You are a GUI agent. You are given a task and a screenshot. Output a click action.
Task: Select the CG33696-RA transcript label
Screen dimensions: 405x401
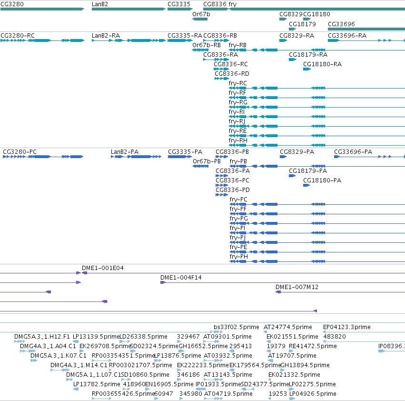pyautogui.click(x=347, y=35)
